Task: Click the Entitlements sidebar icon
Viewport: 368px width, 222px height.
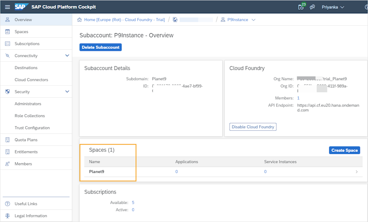Action: (x=7, y=152)
